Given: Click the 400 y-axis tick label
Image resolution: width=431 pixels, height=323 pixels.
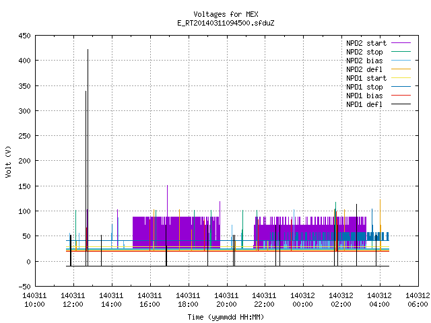Looking at the screenshot, I should pos(24,61).
